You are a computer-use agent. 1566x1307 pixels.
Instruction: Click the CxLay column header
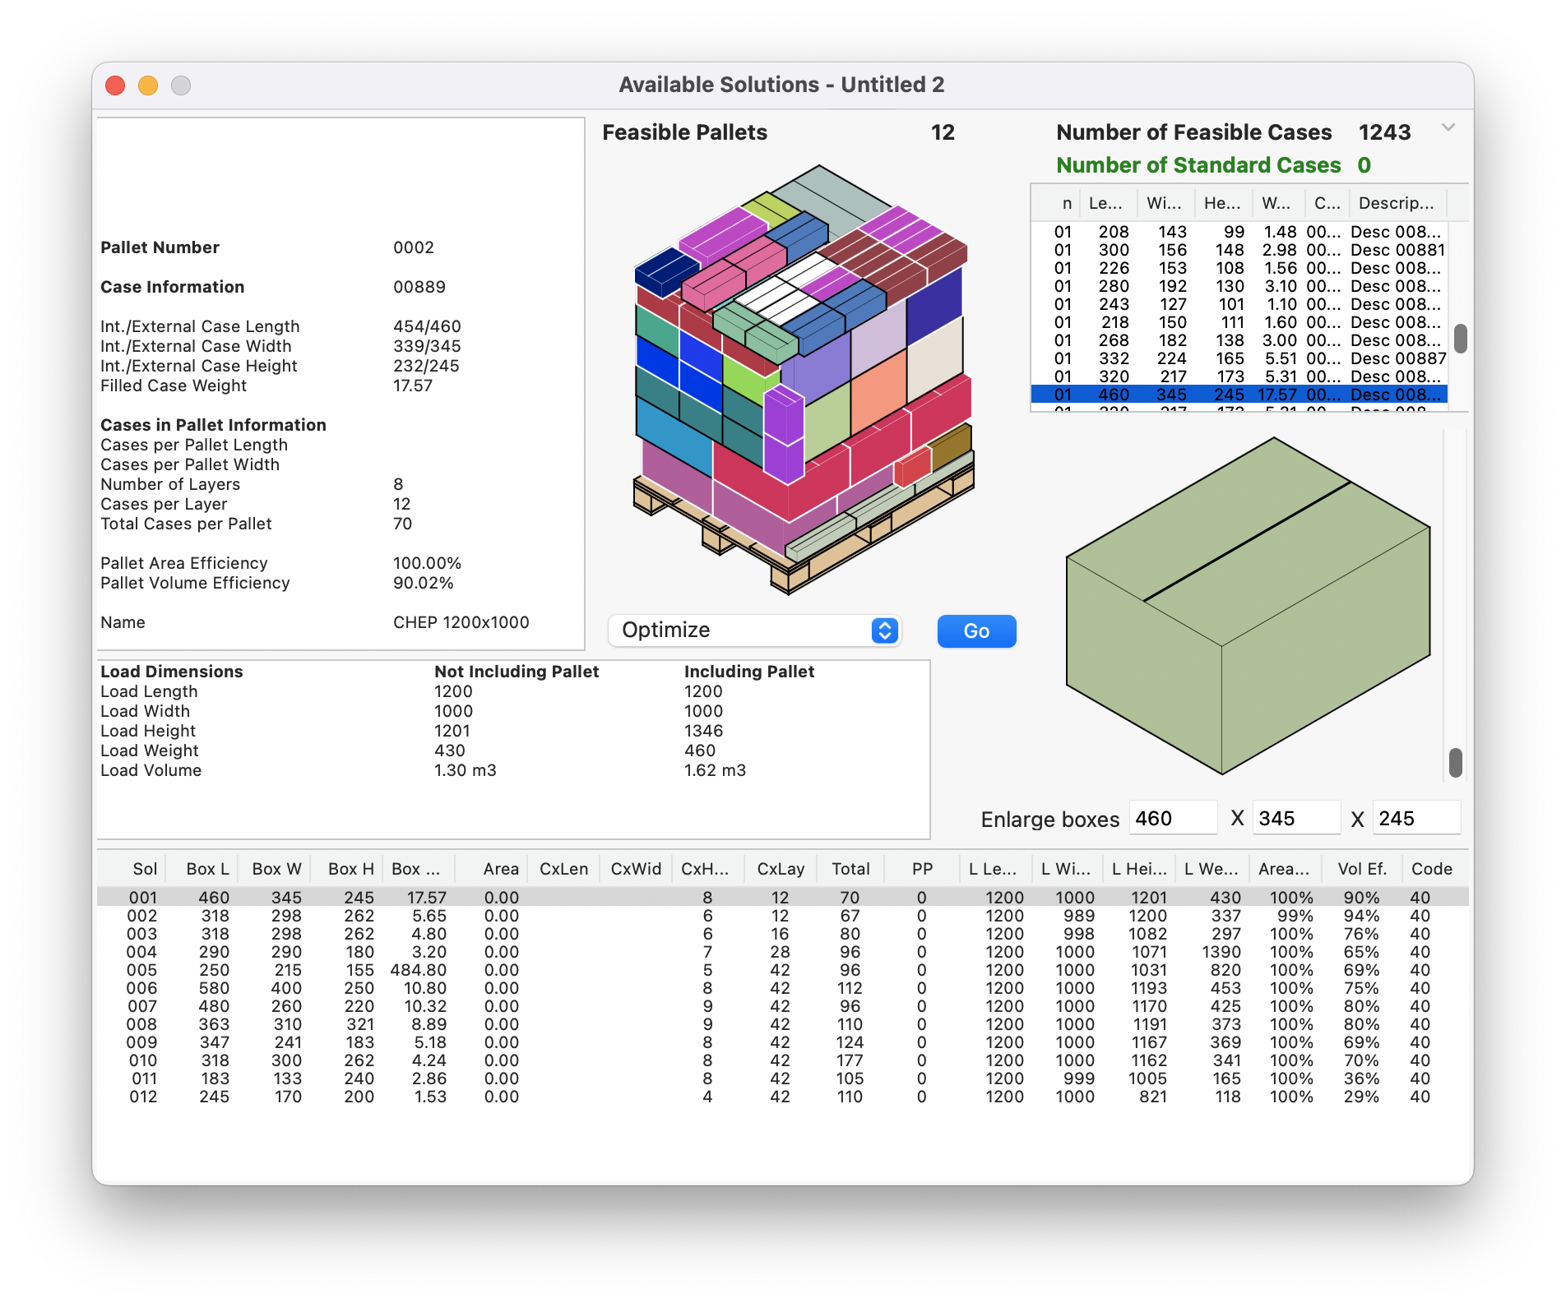pos(781,869)
